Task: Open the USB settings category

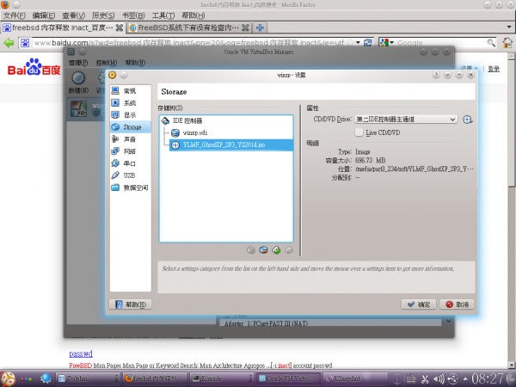Action: pos(131,175)
